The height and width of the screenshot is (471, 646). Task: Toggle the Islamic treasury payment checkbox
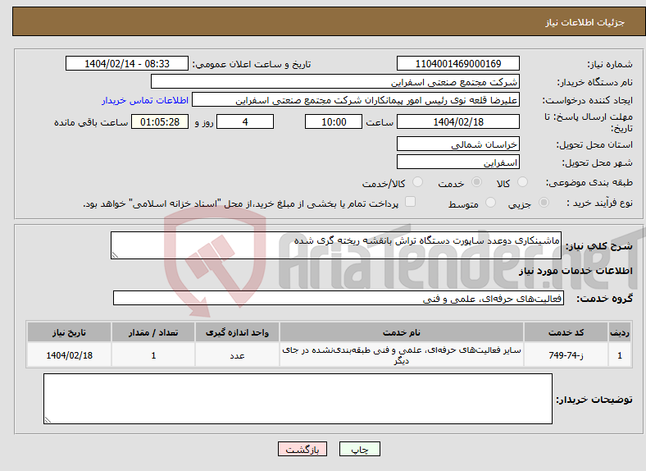[x=411, y=201]
